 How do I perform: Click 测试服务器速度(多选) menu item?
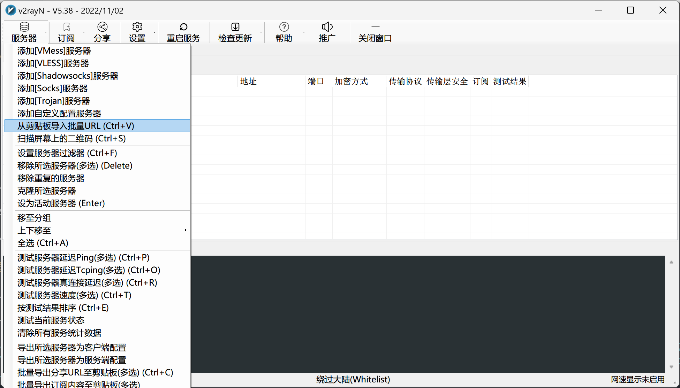[74, 295]
